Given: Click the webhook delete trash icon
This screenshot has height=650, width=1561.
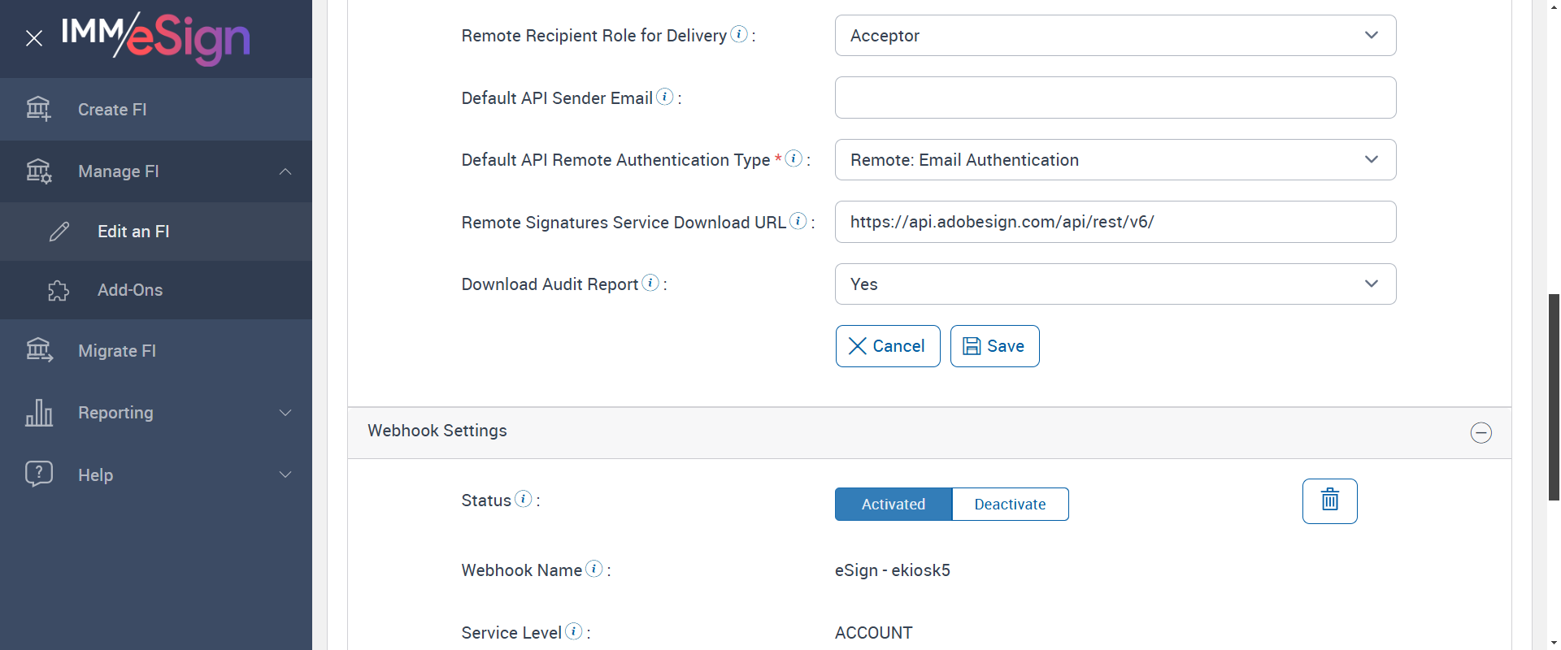Looking at the screenshot, I should pyautogui.click(x=1329, y=500).
